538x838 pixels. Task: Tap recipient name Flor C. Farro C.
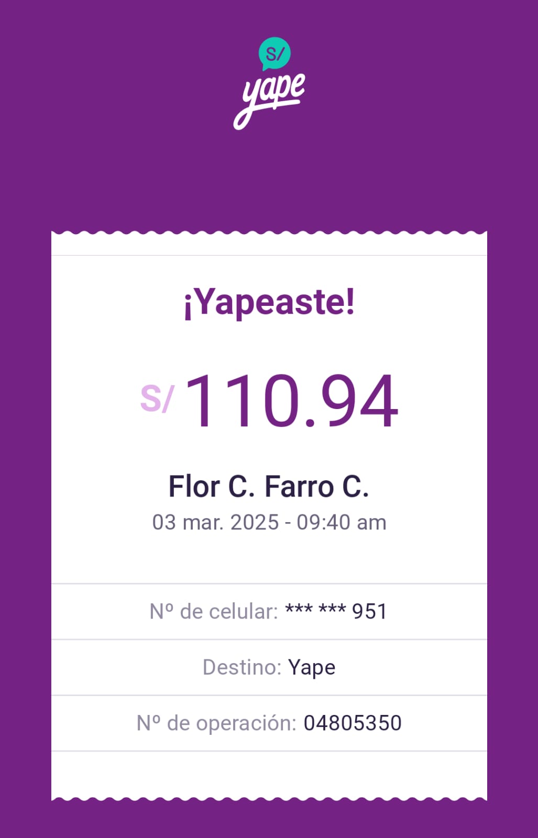[x=269, y=487]
